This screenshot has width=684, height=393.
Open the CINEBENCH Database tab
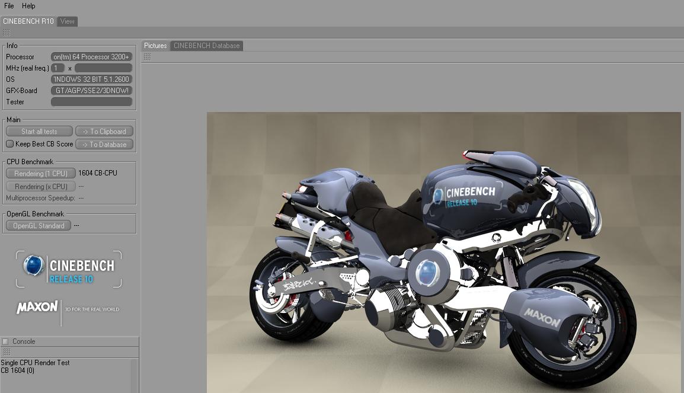coord(206,46)
